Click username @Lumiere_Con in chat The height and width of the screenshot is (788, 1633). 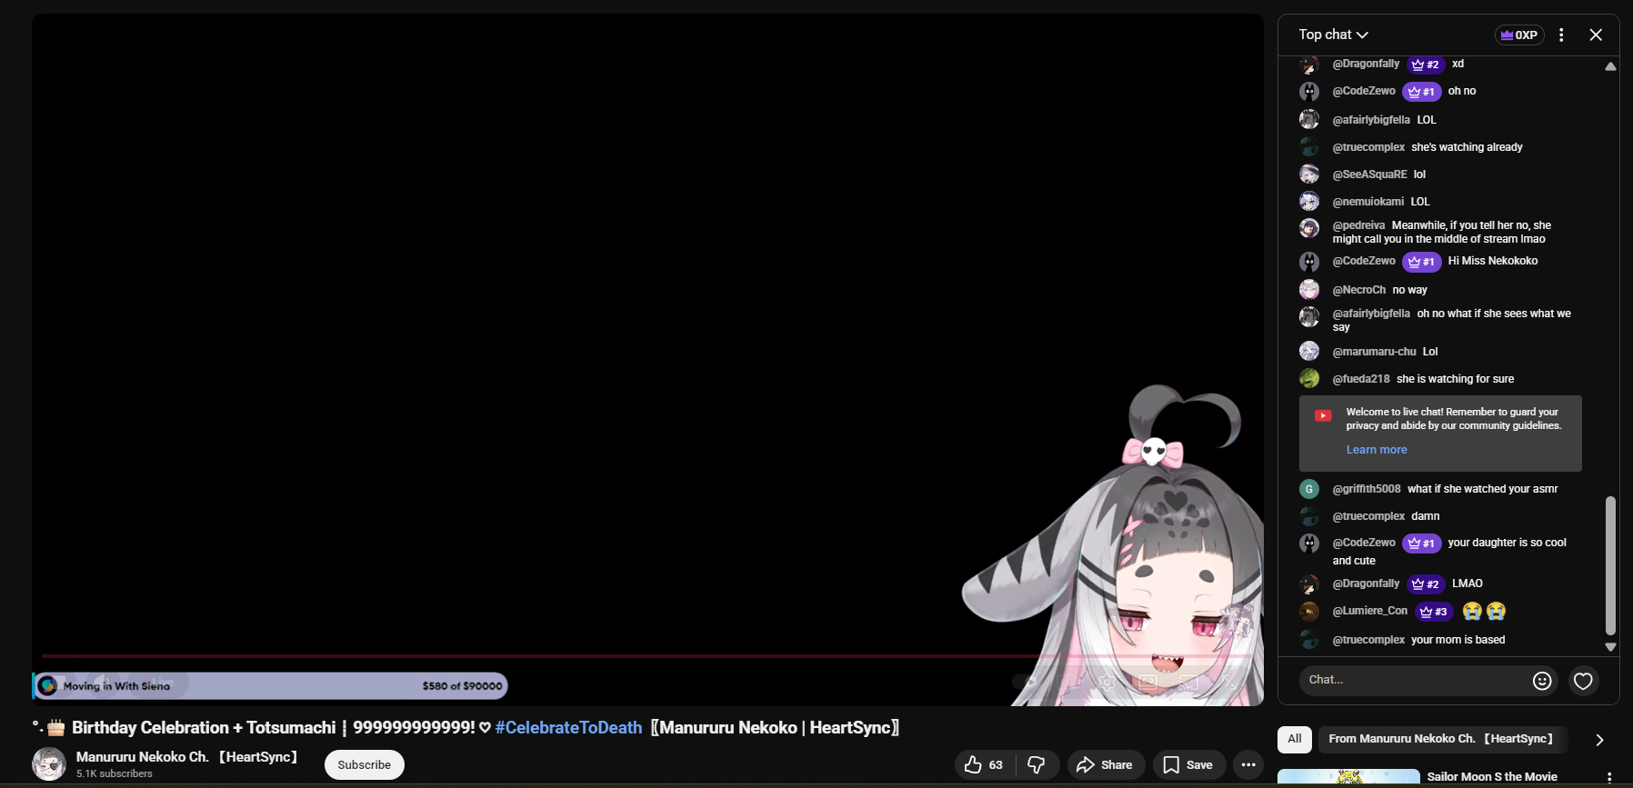[x=1370, y=611]
